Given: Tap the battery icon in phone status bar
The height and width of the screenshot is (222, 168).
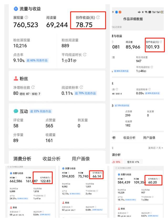Looking at the screenshot, I should pos(162,12).
